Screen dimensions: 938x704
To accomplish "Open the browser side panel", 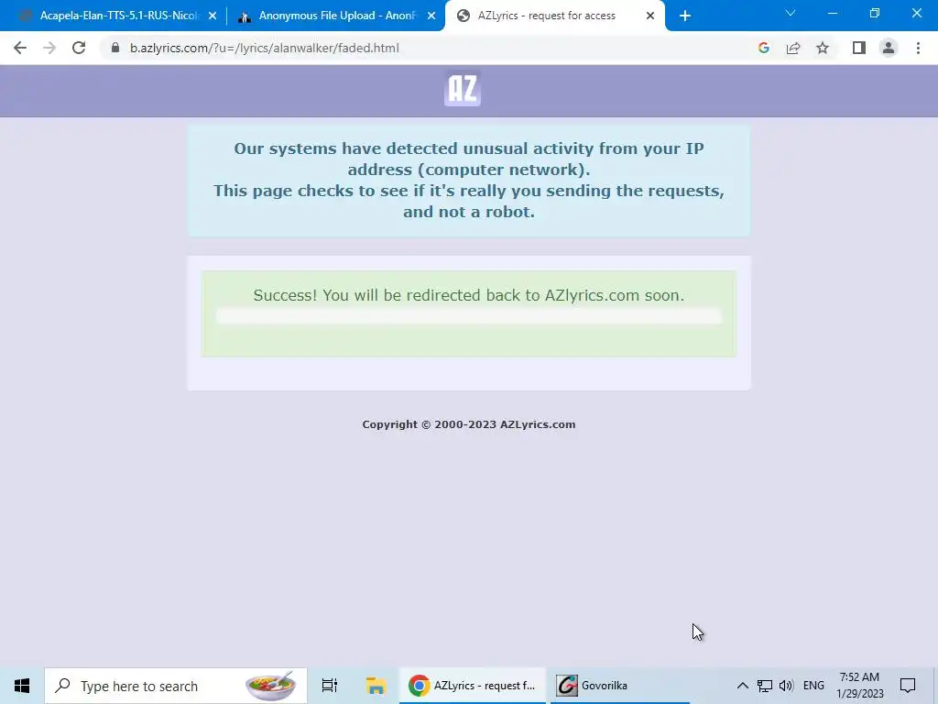I will point(859,48).
